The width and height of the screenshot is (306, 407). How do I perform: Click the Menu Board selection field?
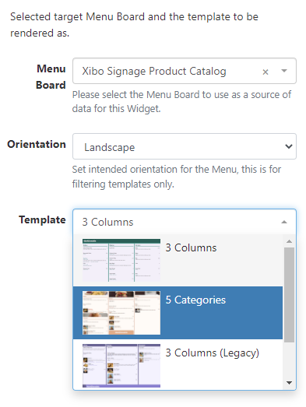coord(185,71)
